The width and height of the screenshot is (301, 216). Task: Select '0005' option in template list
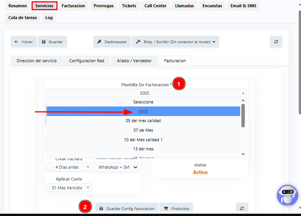[143, 111]
